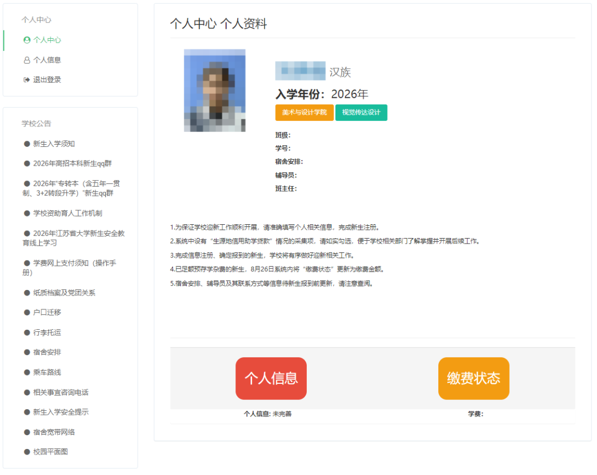Click the green user icon beside 个人中心
This screenshot has height=475, width=597.
point(27,40)
